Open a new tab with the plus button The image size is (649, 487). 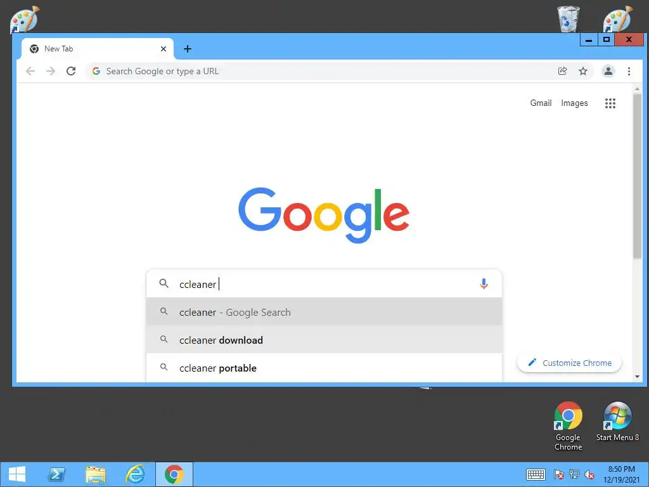[188, 49]
